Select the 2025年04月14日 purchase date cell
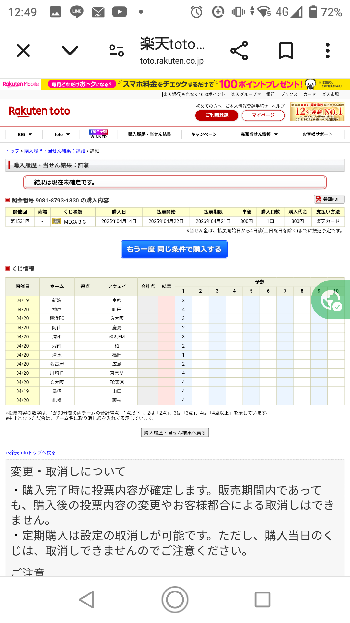The image size is (350, 623). pyautogui.click(x=119, y=221)
